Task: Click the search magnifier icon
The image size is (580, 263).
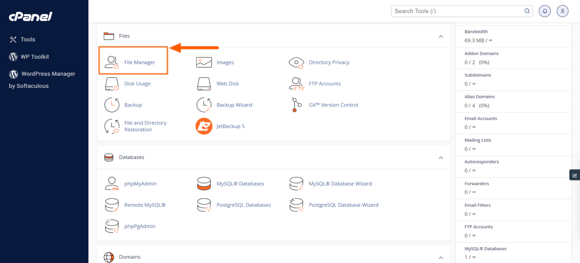Action: 527,11
